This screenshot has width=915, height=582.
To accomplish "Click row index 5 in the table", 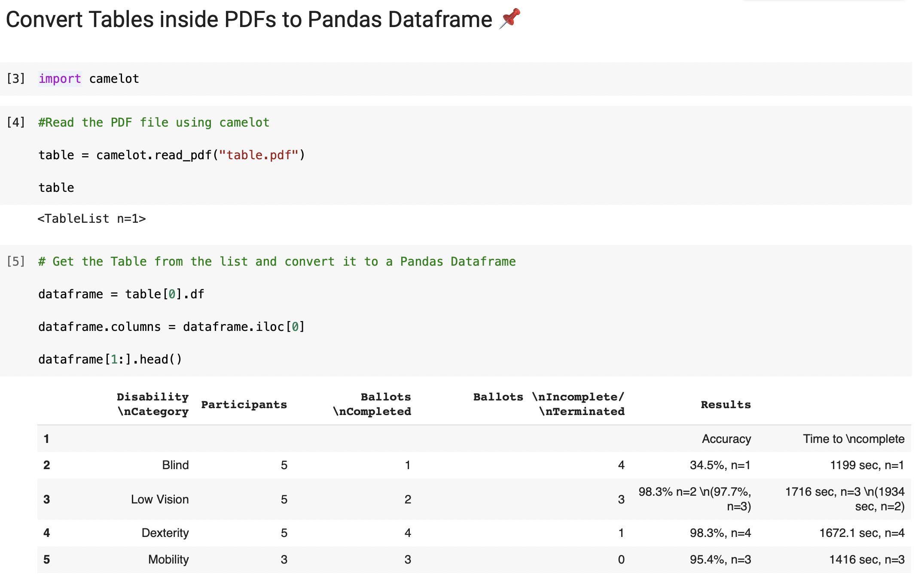I will 47,560.
